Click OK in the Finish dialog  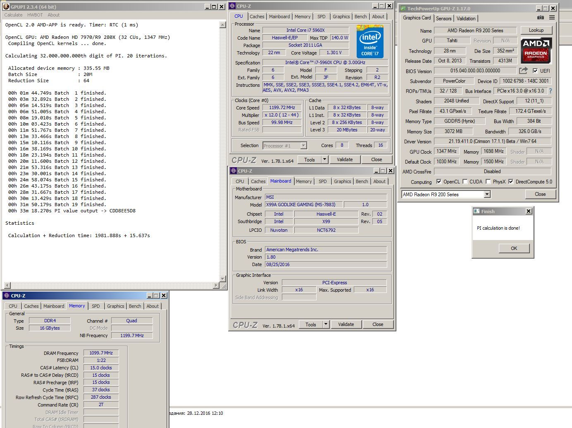tap(514, 248)
